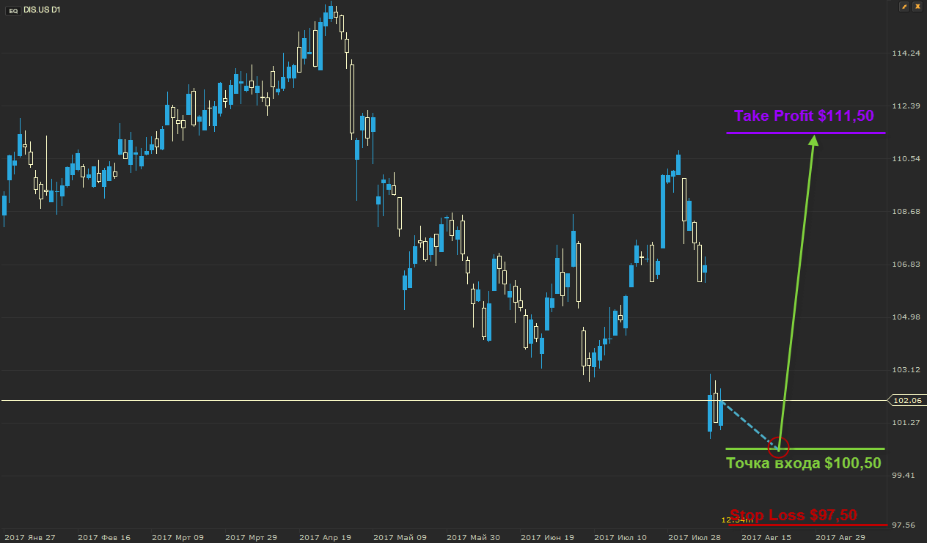Select the green upward arrow
The image size is (927, 543).
click(x=797, y=293)
